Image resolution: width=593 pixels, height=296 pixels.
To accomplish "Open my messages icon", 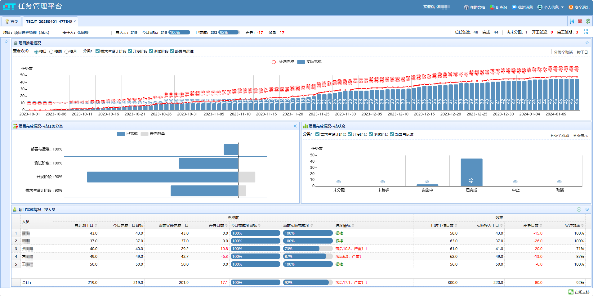I will [x=514, y=7].
